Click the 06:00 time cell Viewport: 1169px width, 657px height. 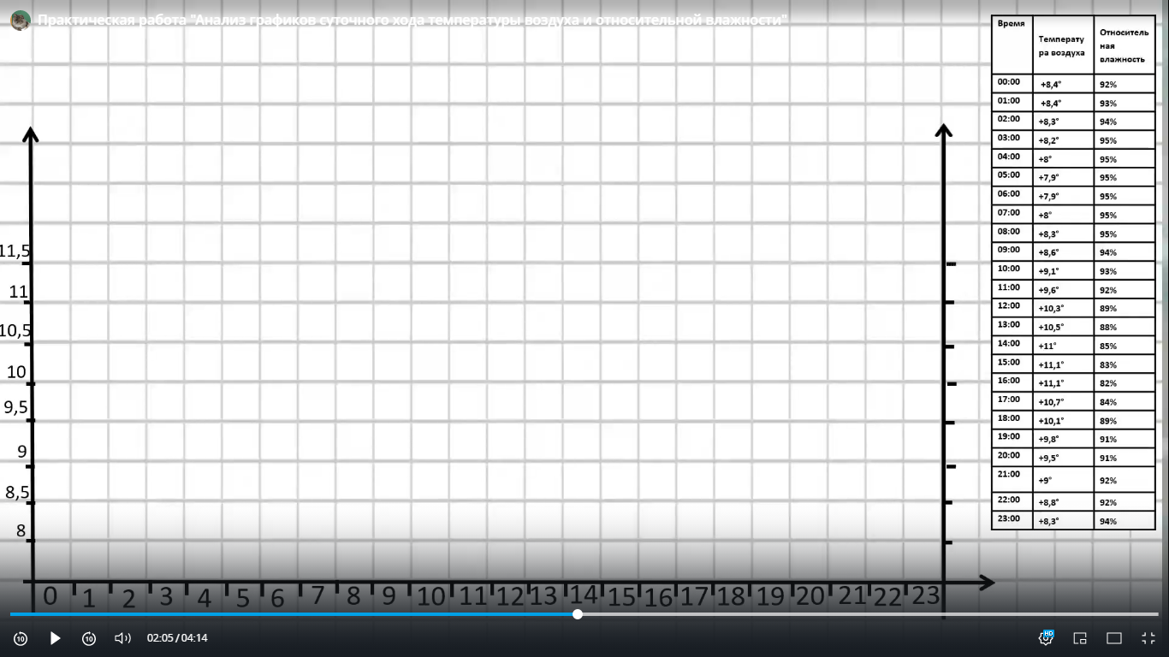pyautogui.click(x=1012, y=195)
